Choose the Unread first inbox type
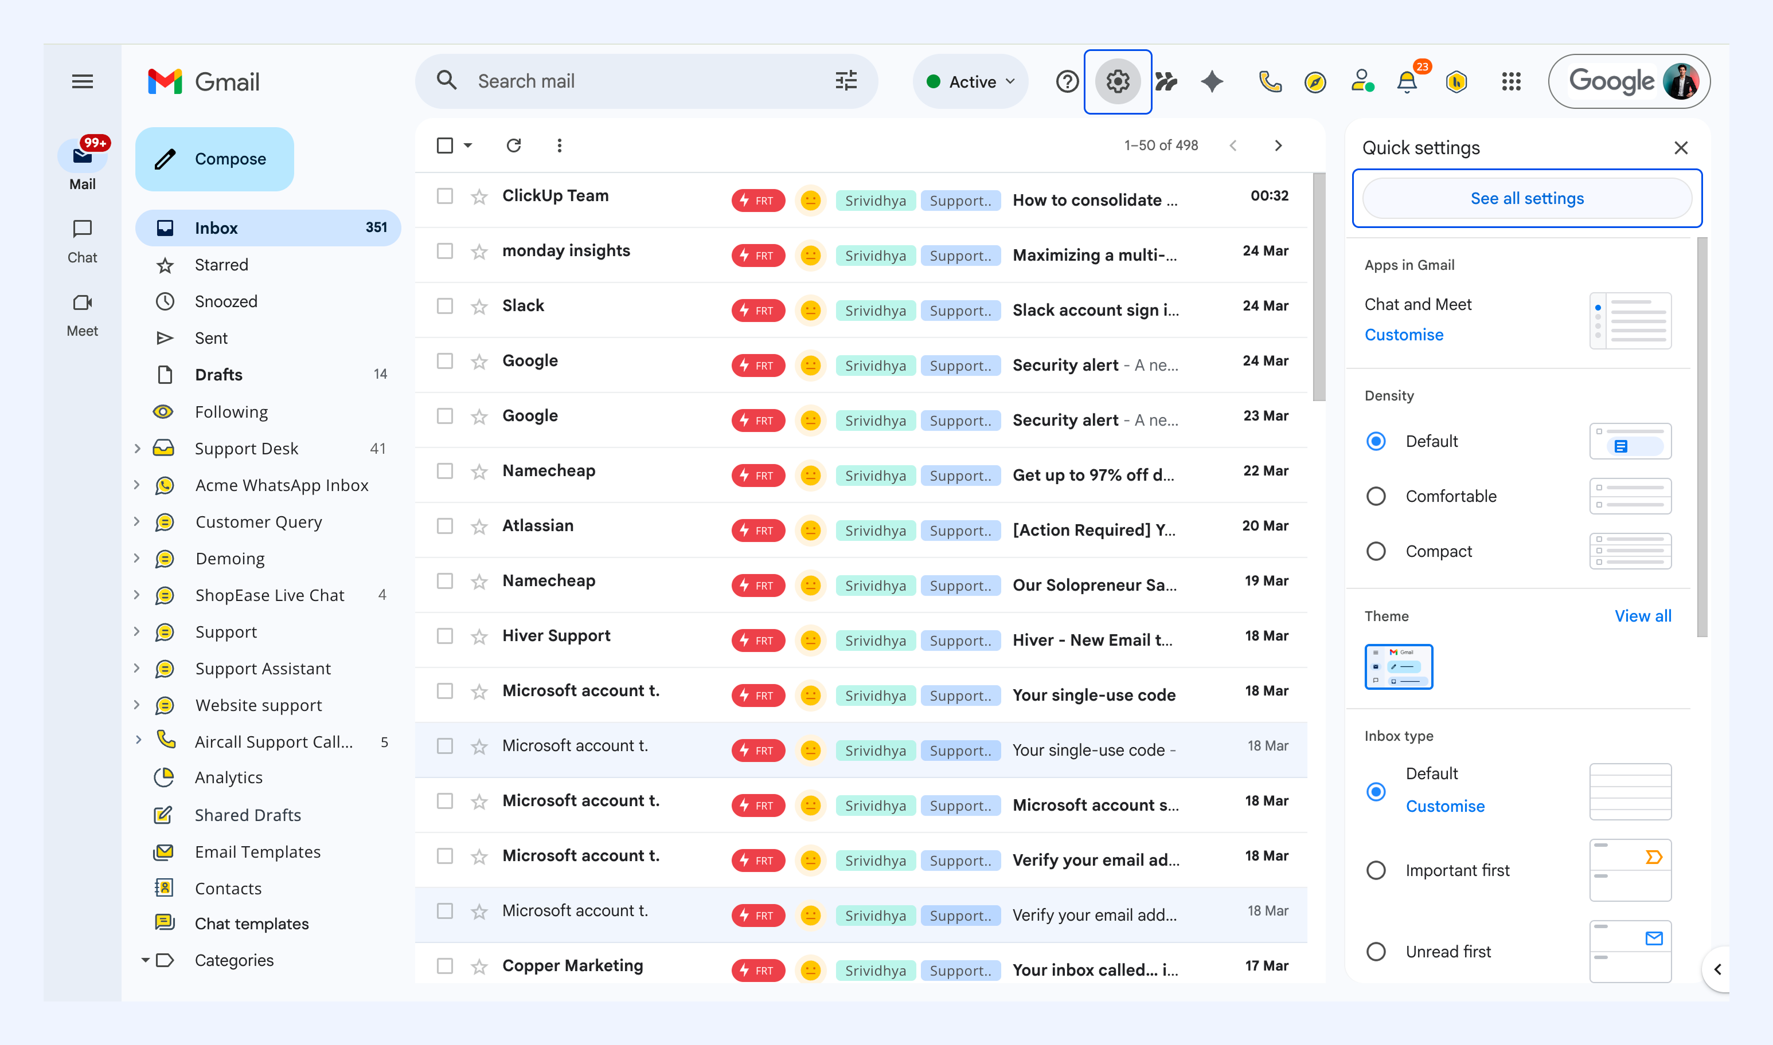 (1376, 952)
